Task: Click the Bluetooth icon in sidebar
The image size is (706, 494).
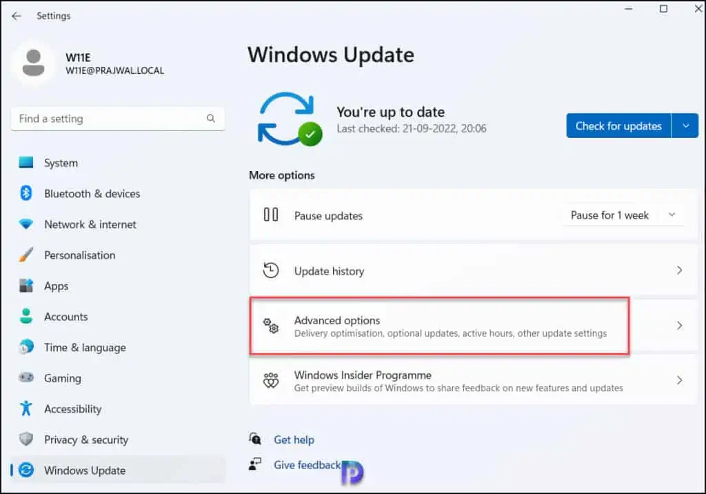Action: (26, 193)
